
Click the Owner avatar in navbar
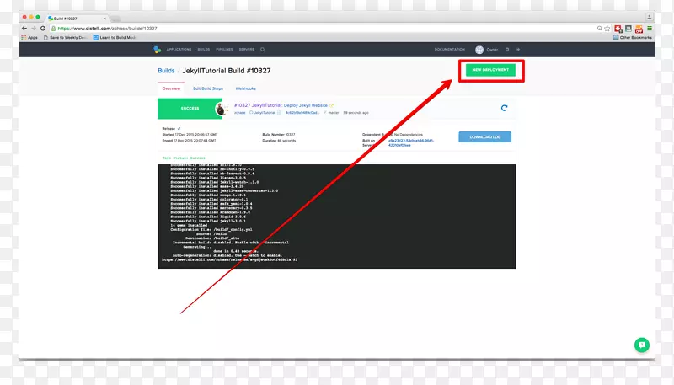pos(479,50)
